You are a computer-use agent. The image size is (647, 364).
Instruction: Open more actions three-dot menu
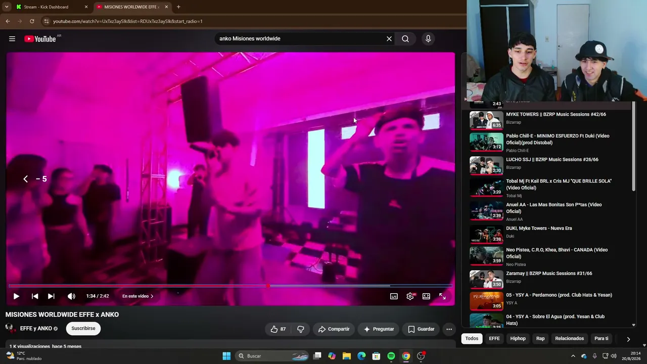449,329
